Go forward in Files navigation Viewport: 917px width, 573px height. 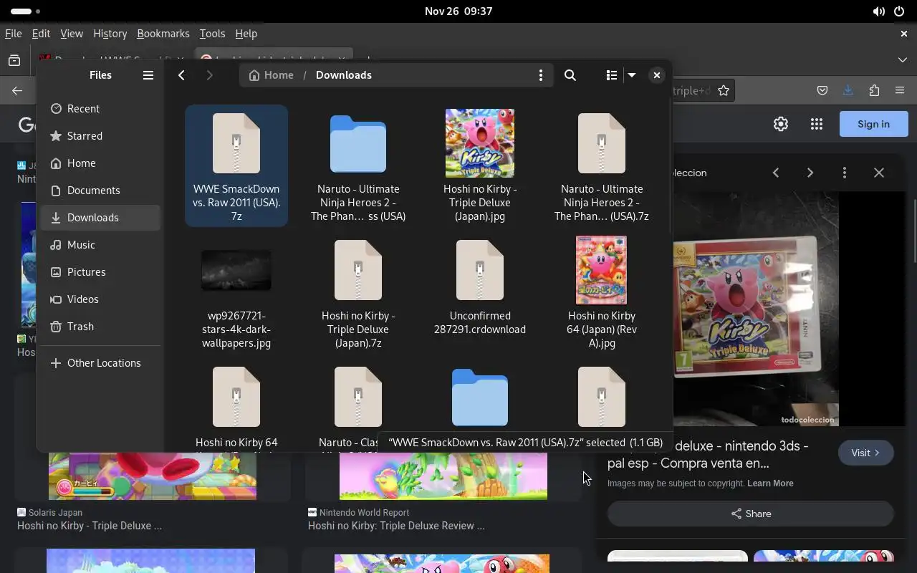(x=209, y=75)
